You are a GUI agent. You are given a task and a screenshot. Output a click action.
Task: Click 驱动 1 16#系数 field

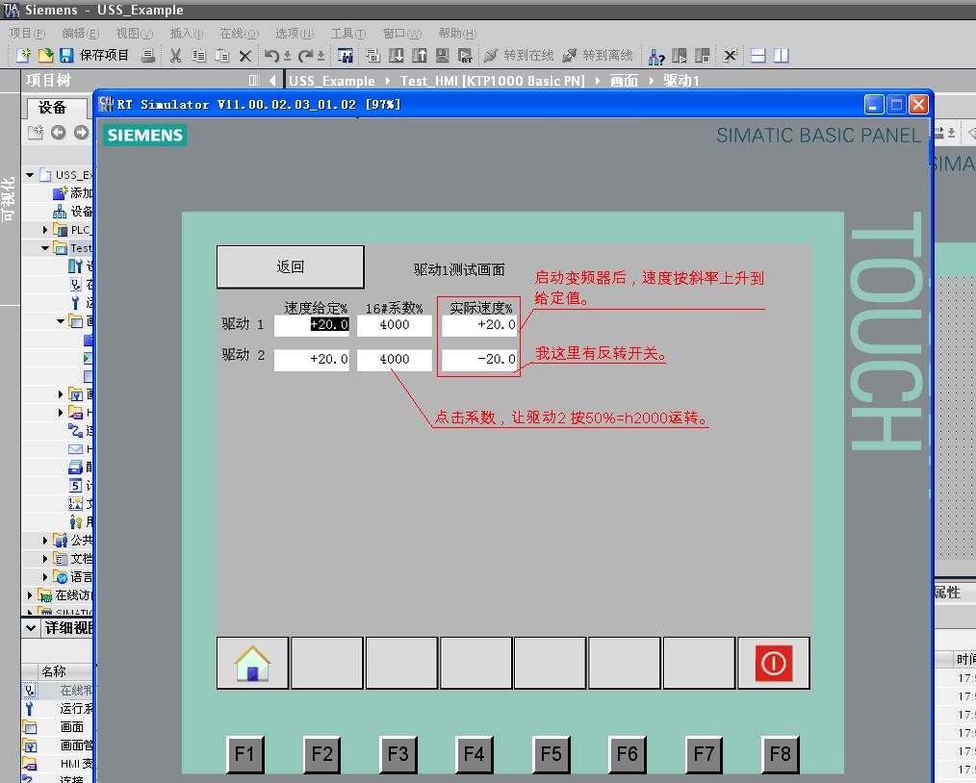395,326
